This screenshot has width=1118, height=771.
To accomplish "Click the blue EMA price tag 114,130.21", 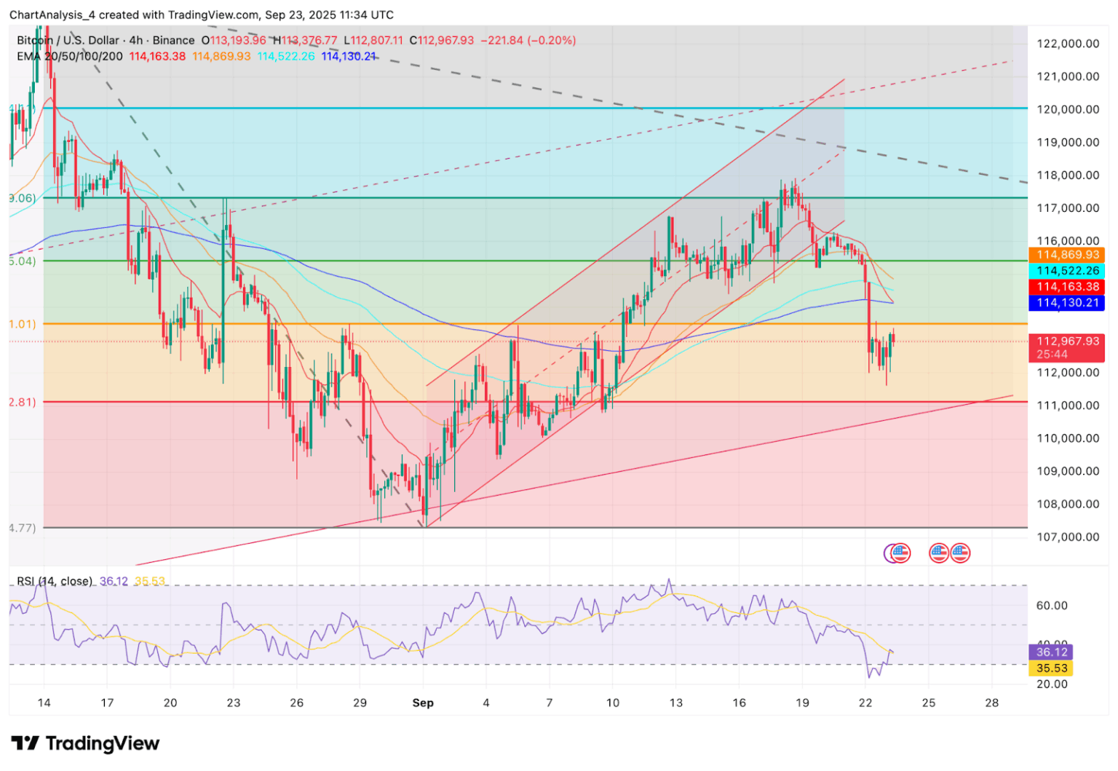I will coord(1067,303).
